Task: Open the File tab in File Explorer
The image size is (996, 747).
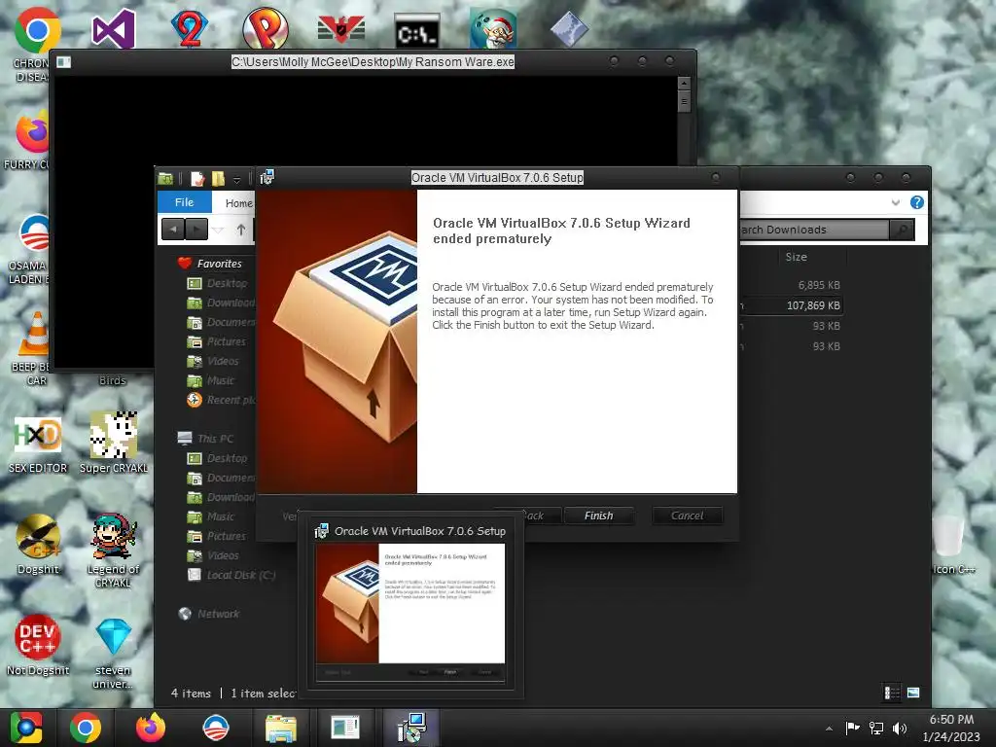Action: pyautogui.click(x=184, y=202)
